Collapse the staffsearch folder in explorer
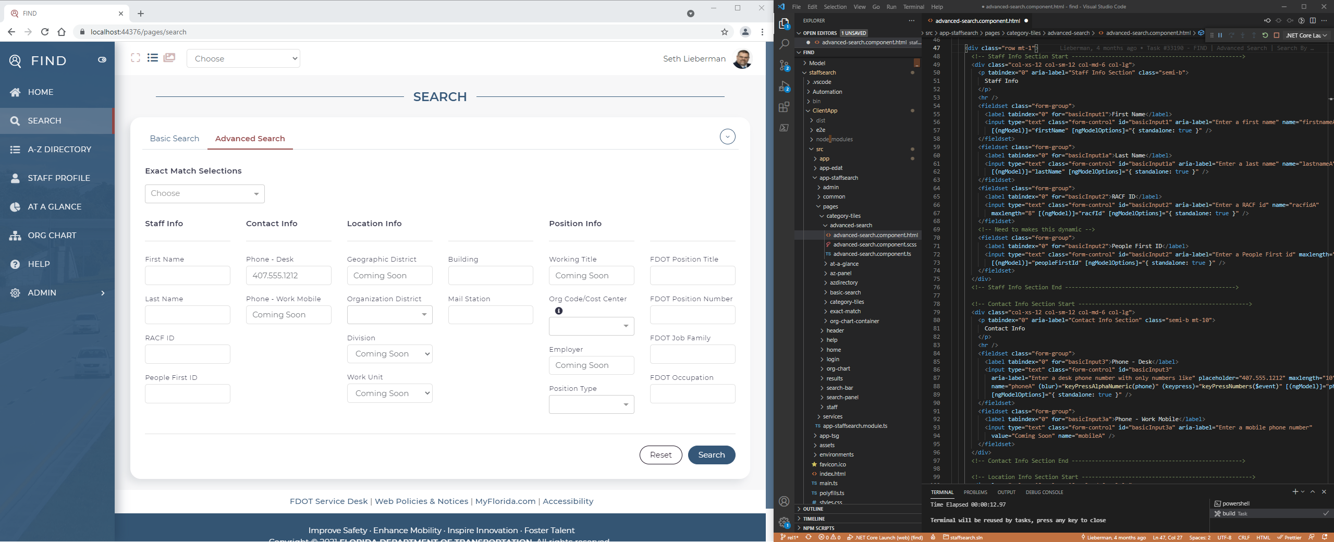 point(823,72)
